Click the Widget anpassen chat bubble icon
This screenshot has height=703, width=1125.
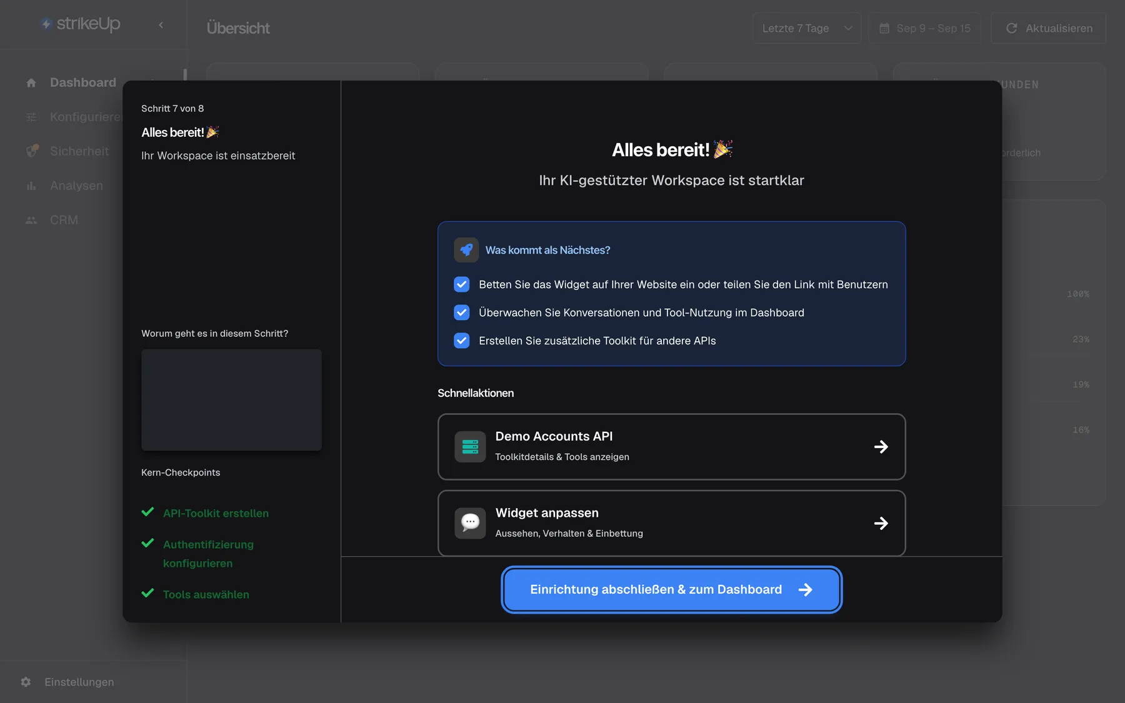pyautogui.click(x=470, y=523)
